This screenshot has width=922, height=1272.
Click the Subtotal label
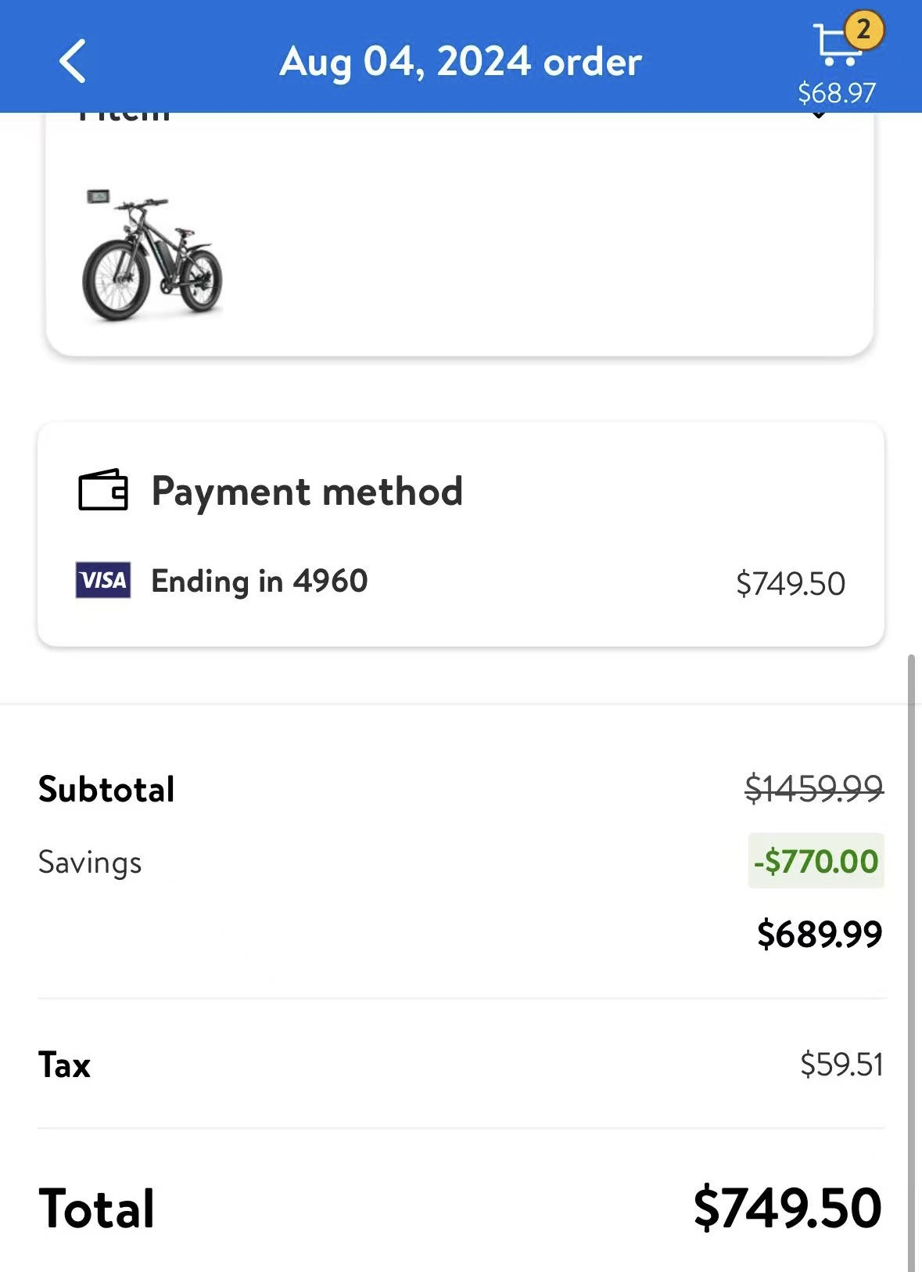tap(106, 789)
